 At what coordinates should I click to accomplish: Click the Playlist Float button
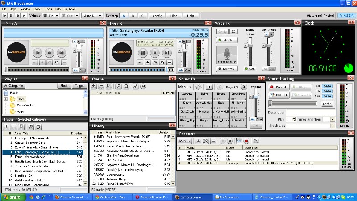pyautogui.click(x=64, y=86)
